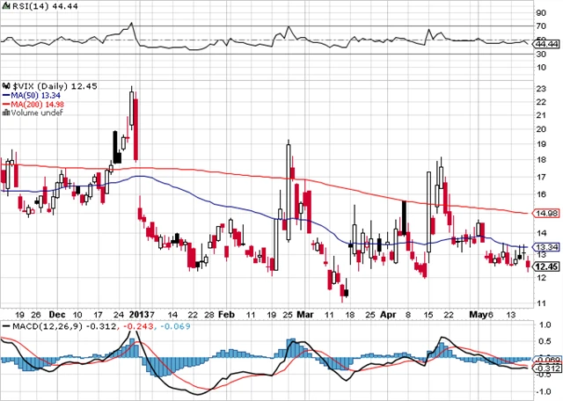Click the 16 label on price axis

point(541,194)
